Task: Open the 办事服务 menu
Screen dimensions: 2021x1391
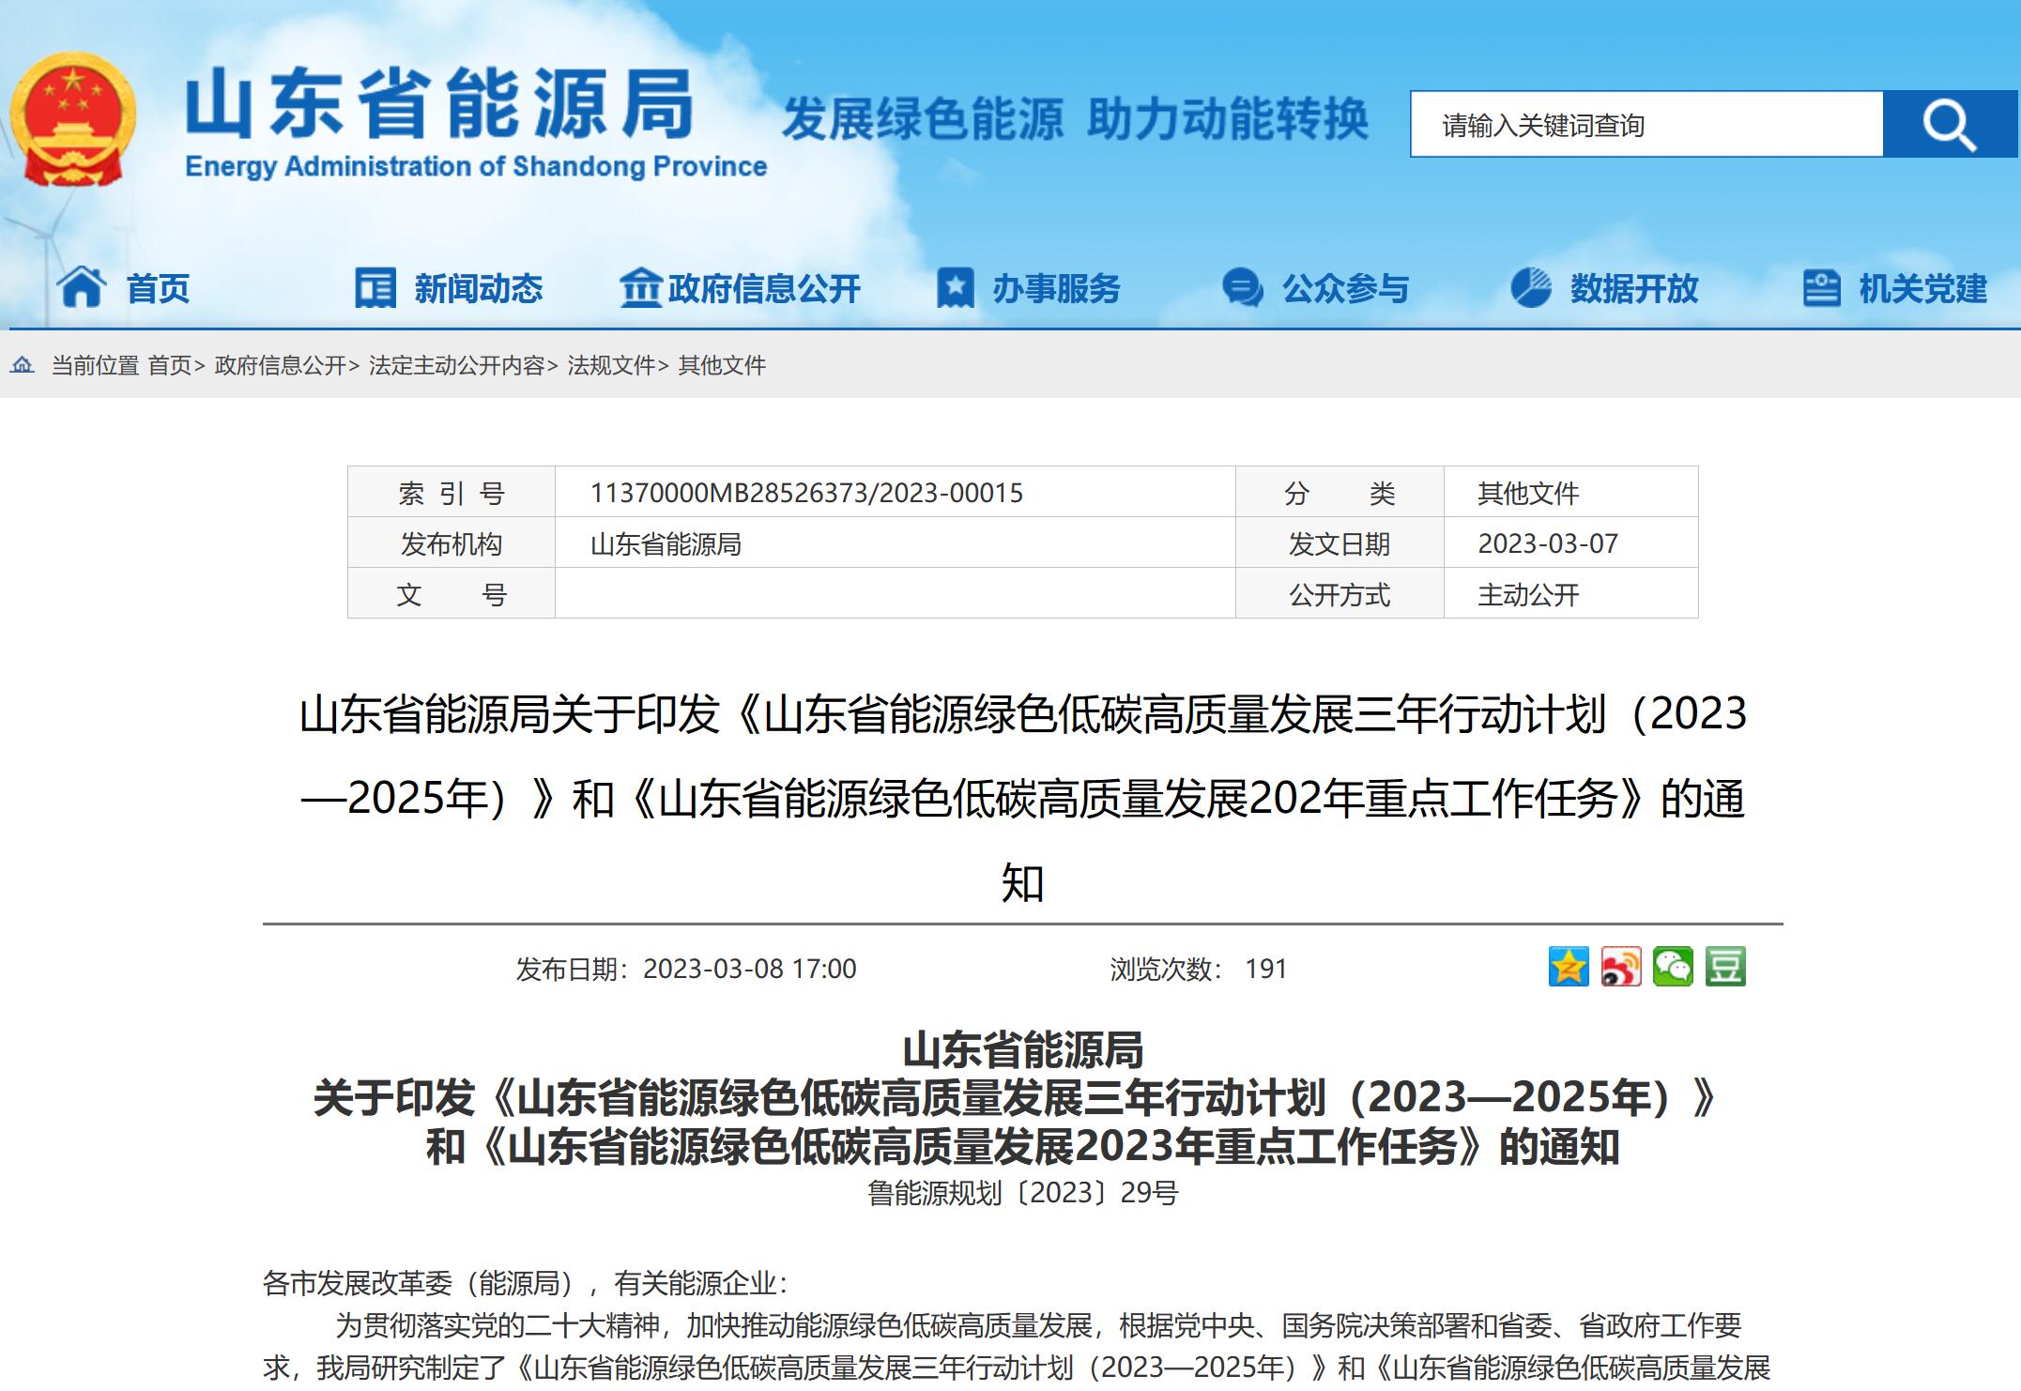Action: pos(1057,288)
